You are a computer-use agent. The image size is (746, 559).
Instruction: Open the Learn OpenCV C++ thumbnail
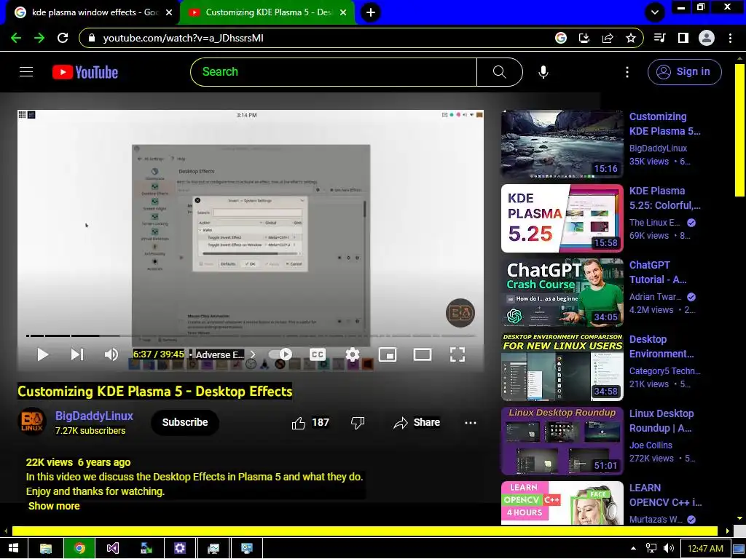pyautogui.click(x=562, y=503)
